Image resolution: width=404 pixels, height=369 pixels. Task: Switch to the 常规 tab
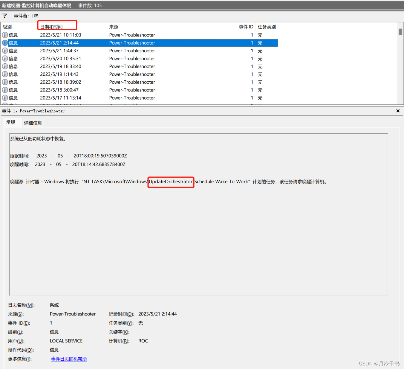click(11, 122)
